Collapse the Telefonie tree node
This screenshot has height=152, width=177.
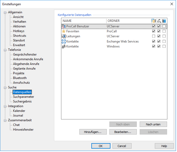[x=5, y=50]
